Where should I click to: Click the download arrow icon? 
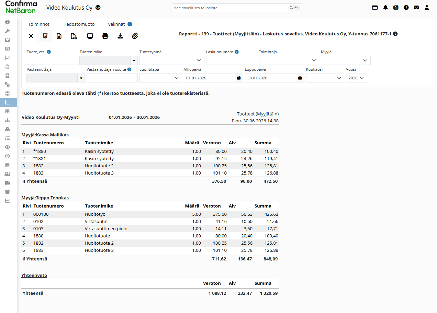coord(120,36)
